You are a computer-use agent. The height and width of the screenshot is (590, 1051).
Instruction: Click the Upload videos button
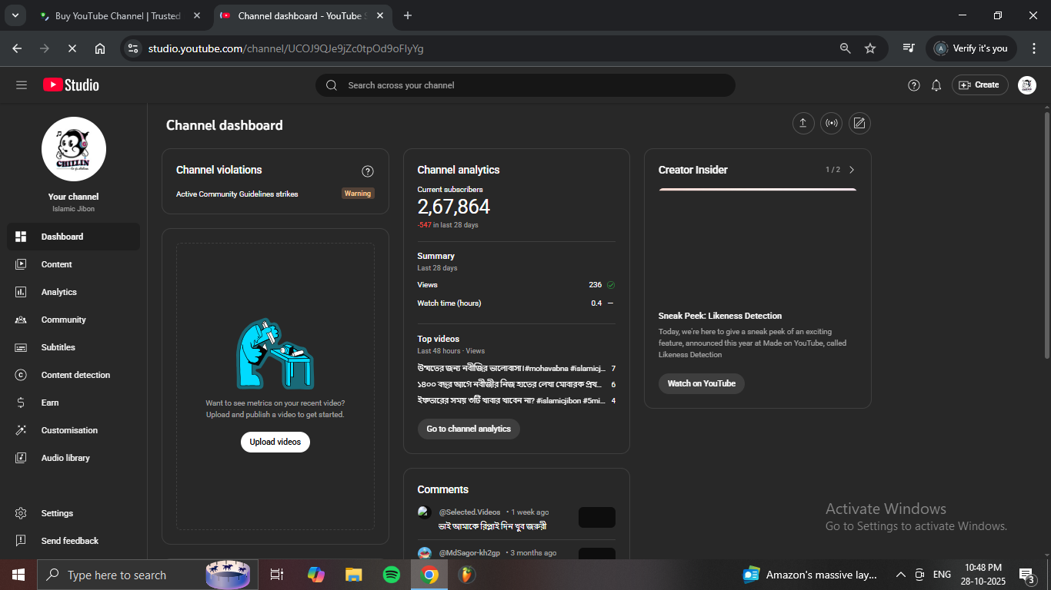[x=275, y=442]
